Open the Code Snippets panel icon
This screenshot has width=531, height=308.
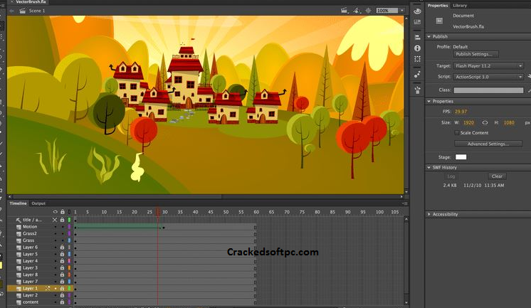pyautogui.click(x=417, y=90)
